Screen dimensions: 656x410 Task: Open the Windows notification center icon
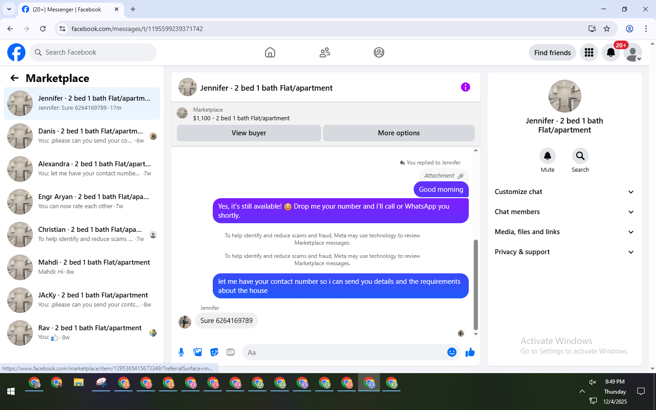pos(641,391)
